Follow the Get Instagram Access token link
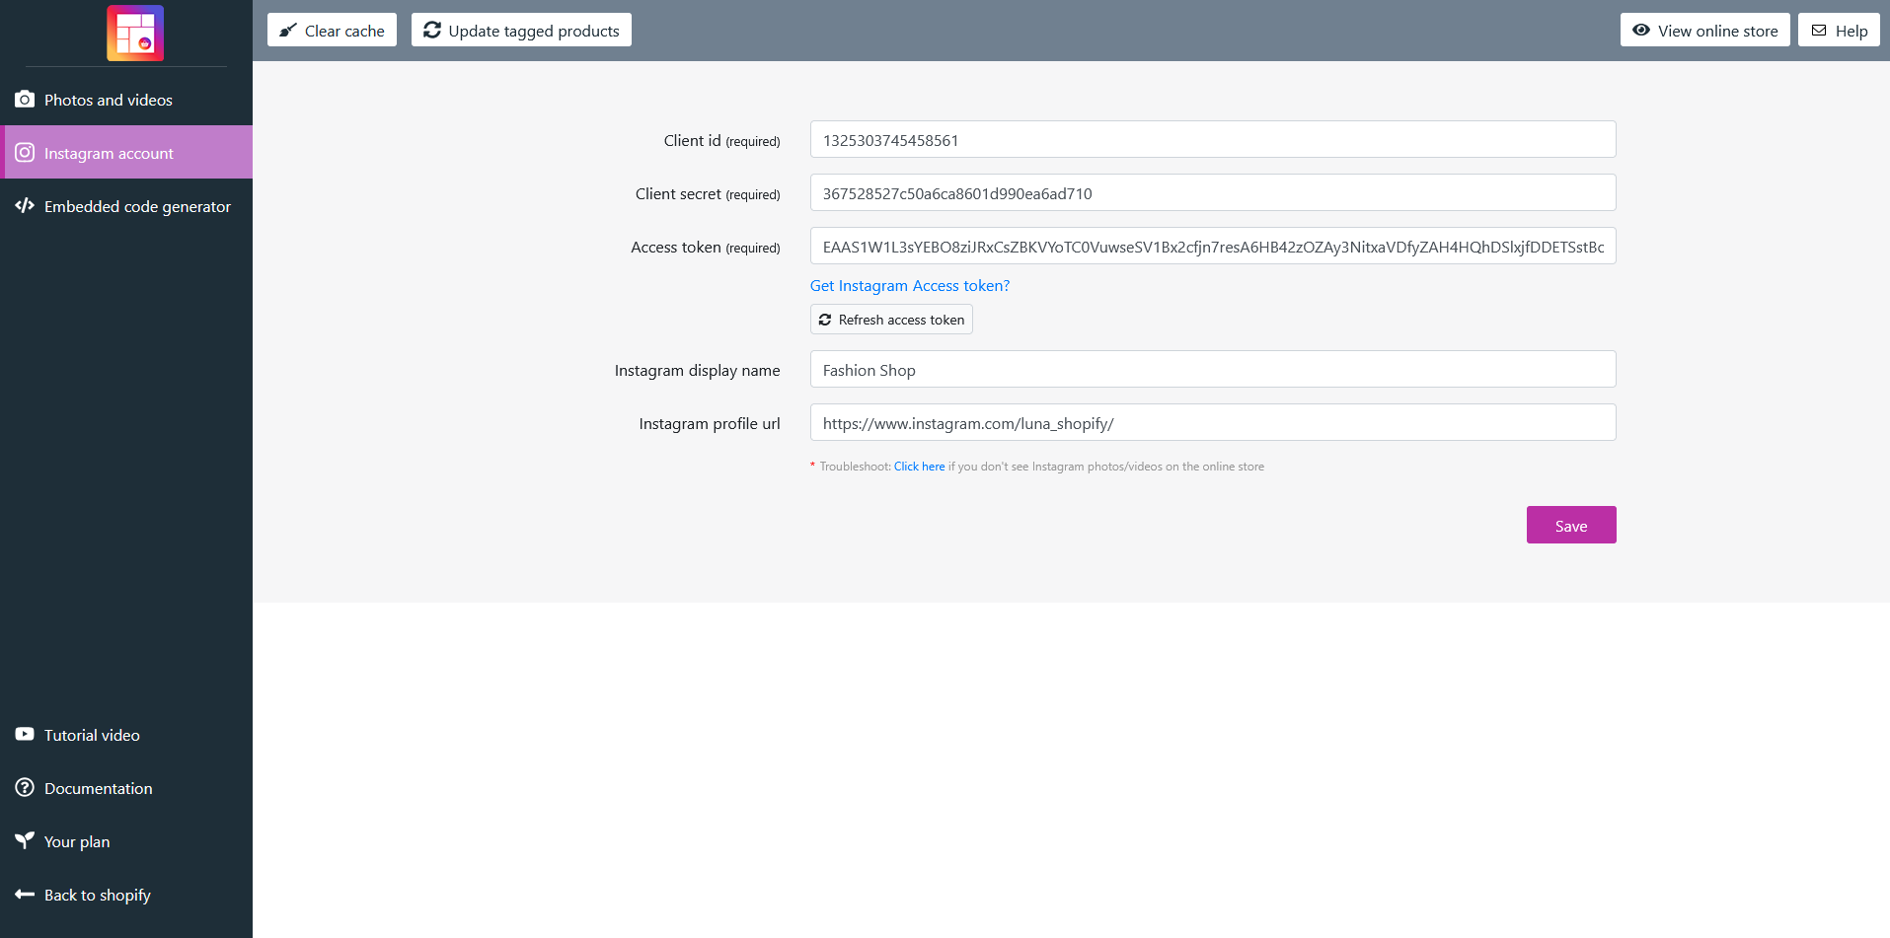This screenshot has height=938, width=1890. [x=909, y=286]
